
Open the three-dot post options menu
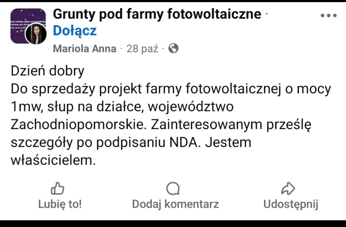(x=329, y=16)
